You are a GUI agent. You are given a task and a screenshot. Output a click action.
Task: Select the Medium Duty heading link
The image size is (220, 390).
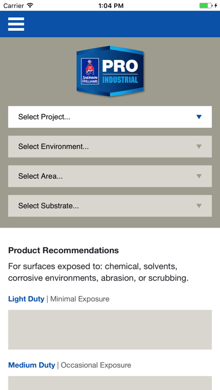31,365
